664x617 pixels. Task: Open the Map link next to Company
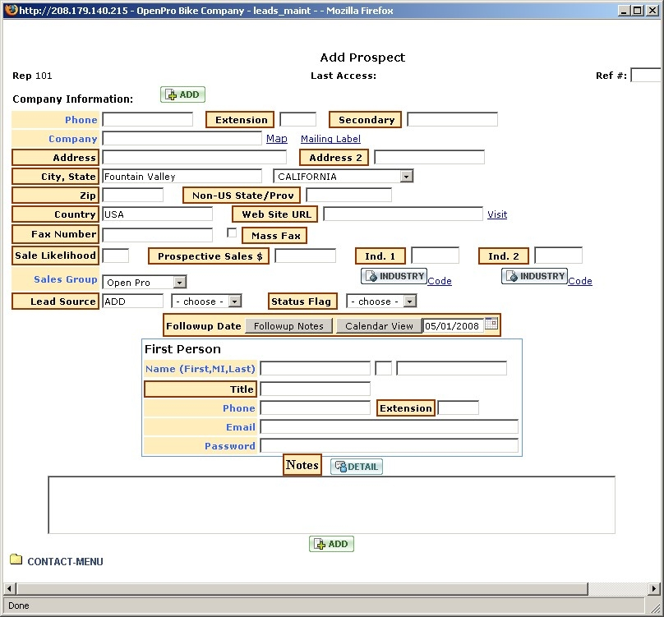[277, 139]
